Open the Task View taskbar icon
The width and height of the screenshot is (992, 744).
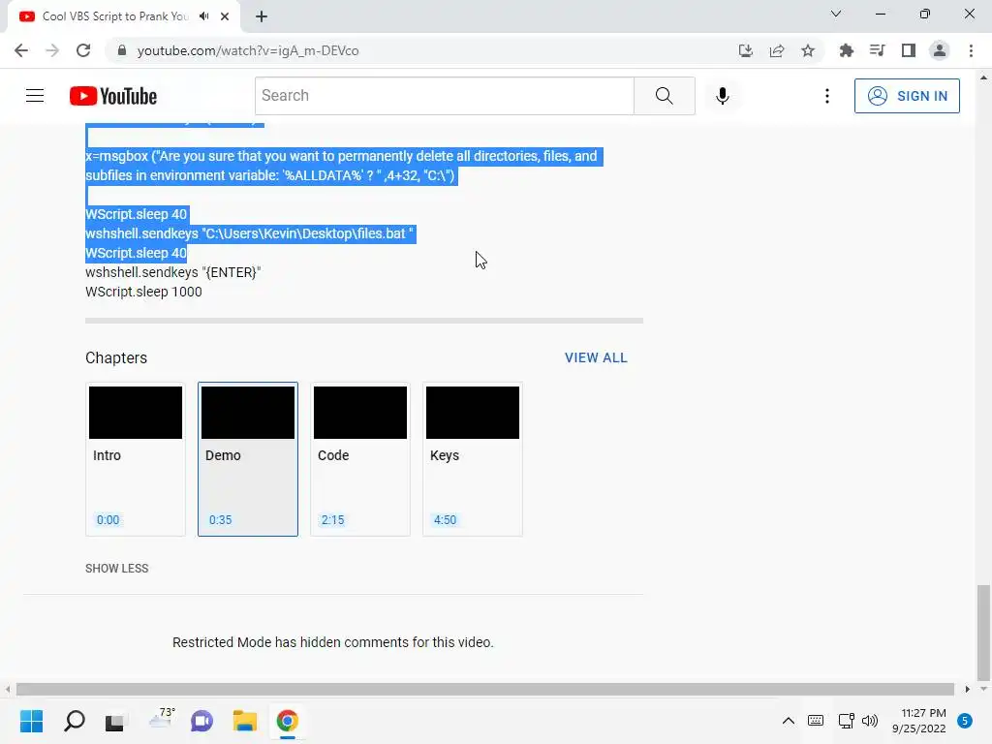115,721
